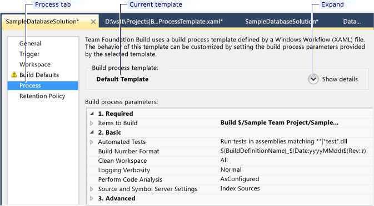Click the Logging Verbosity value Normal
The height and width of the screenshot is (206, 374).
point(231,169)
